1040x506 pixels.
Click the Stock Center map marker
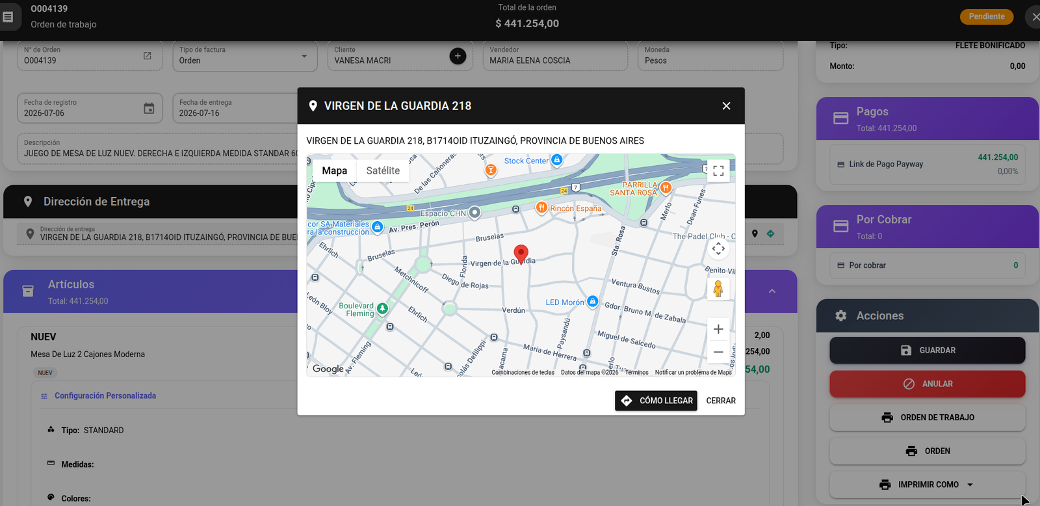coord(556,160)
